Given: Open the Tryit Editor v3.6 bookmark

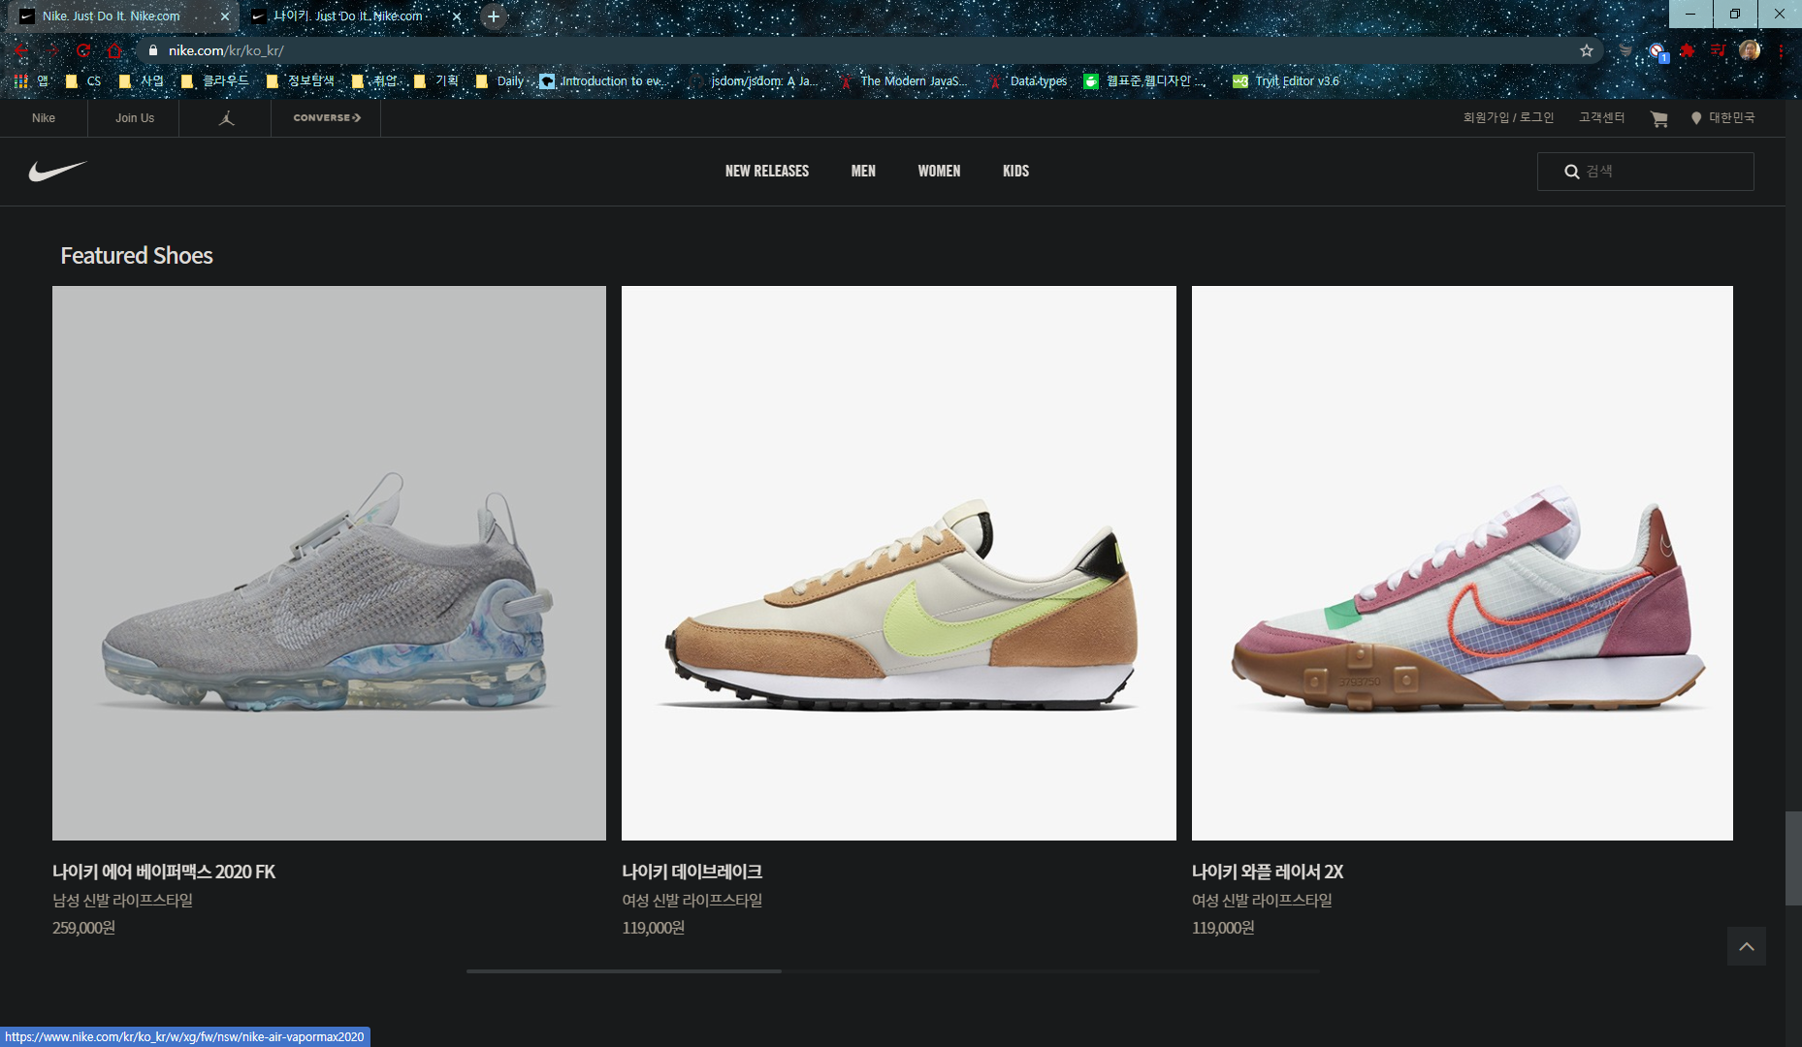Looking at the screenshot, I should pyautogui.click(x=1286, y=81).
